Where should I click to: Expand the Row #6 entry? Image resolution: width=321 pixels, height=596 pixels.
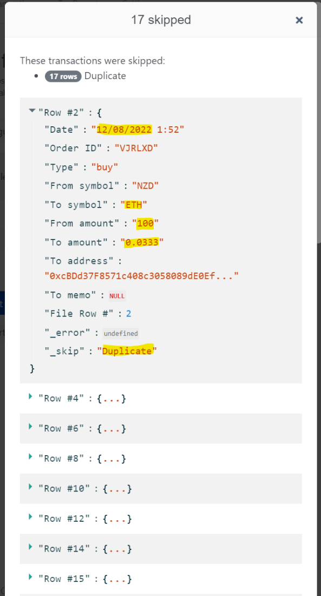click(x=31, y=426)
